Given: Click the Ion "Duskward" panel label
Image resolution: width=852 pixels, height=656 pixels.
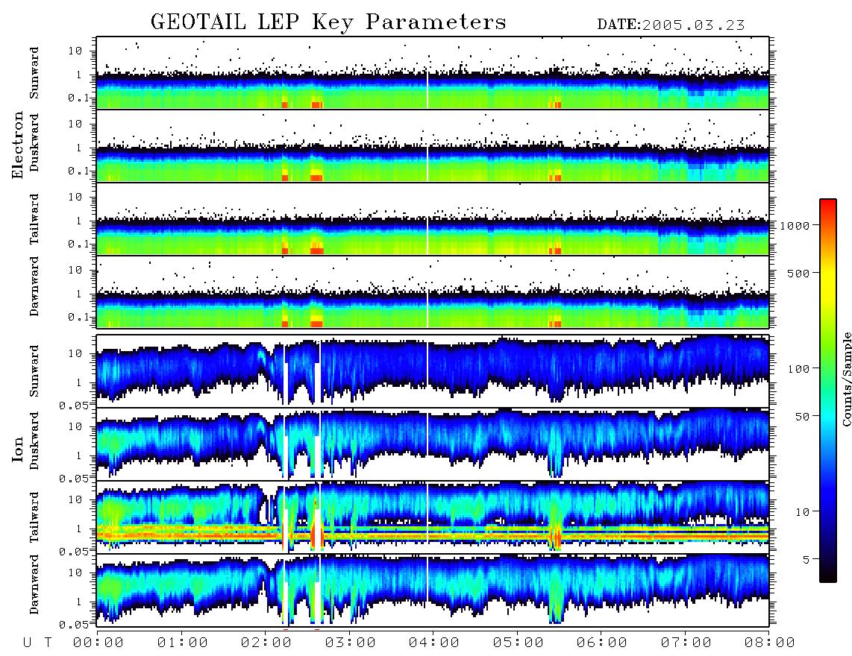Looking at the screenshot, I should [x=34, y=441].
